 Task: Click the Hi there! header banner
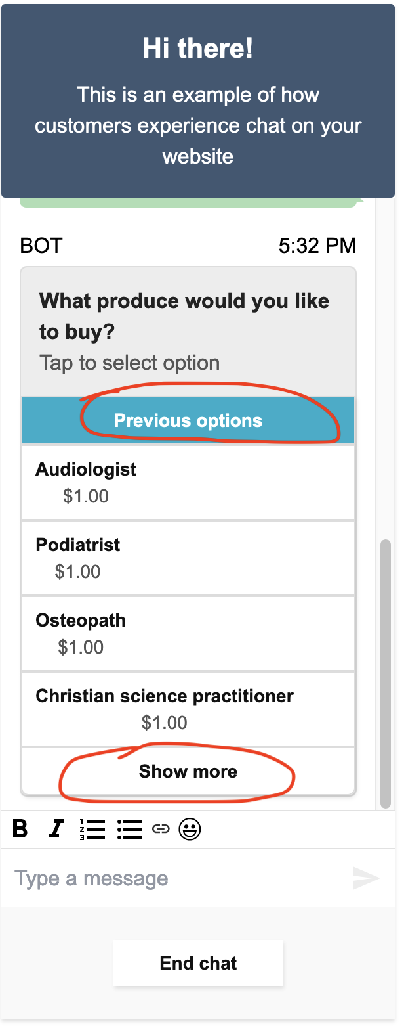click(198, 100)
